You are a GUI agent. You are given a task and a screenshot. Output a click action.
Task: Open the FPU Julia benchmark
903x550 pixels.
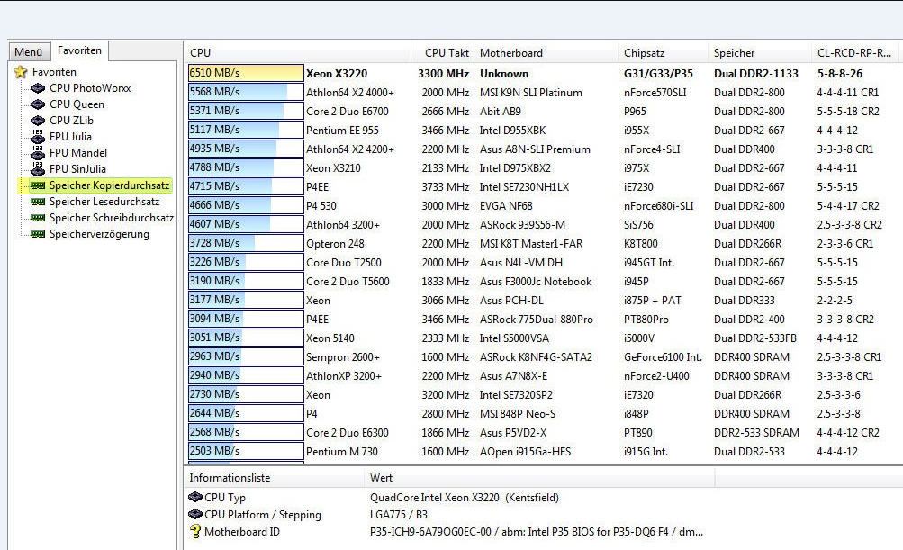[x=70, y=137]
